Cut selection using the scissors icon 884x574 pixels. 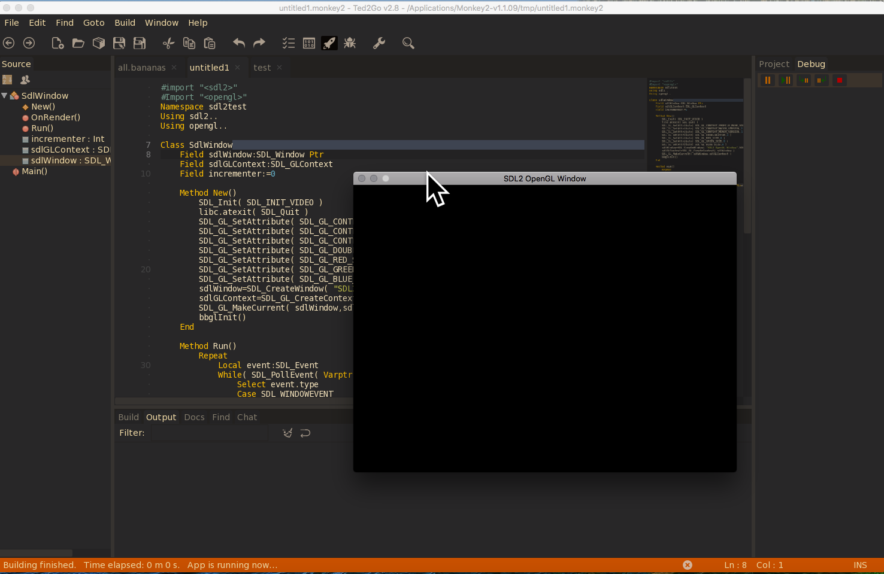point(168,42)
